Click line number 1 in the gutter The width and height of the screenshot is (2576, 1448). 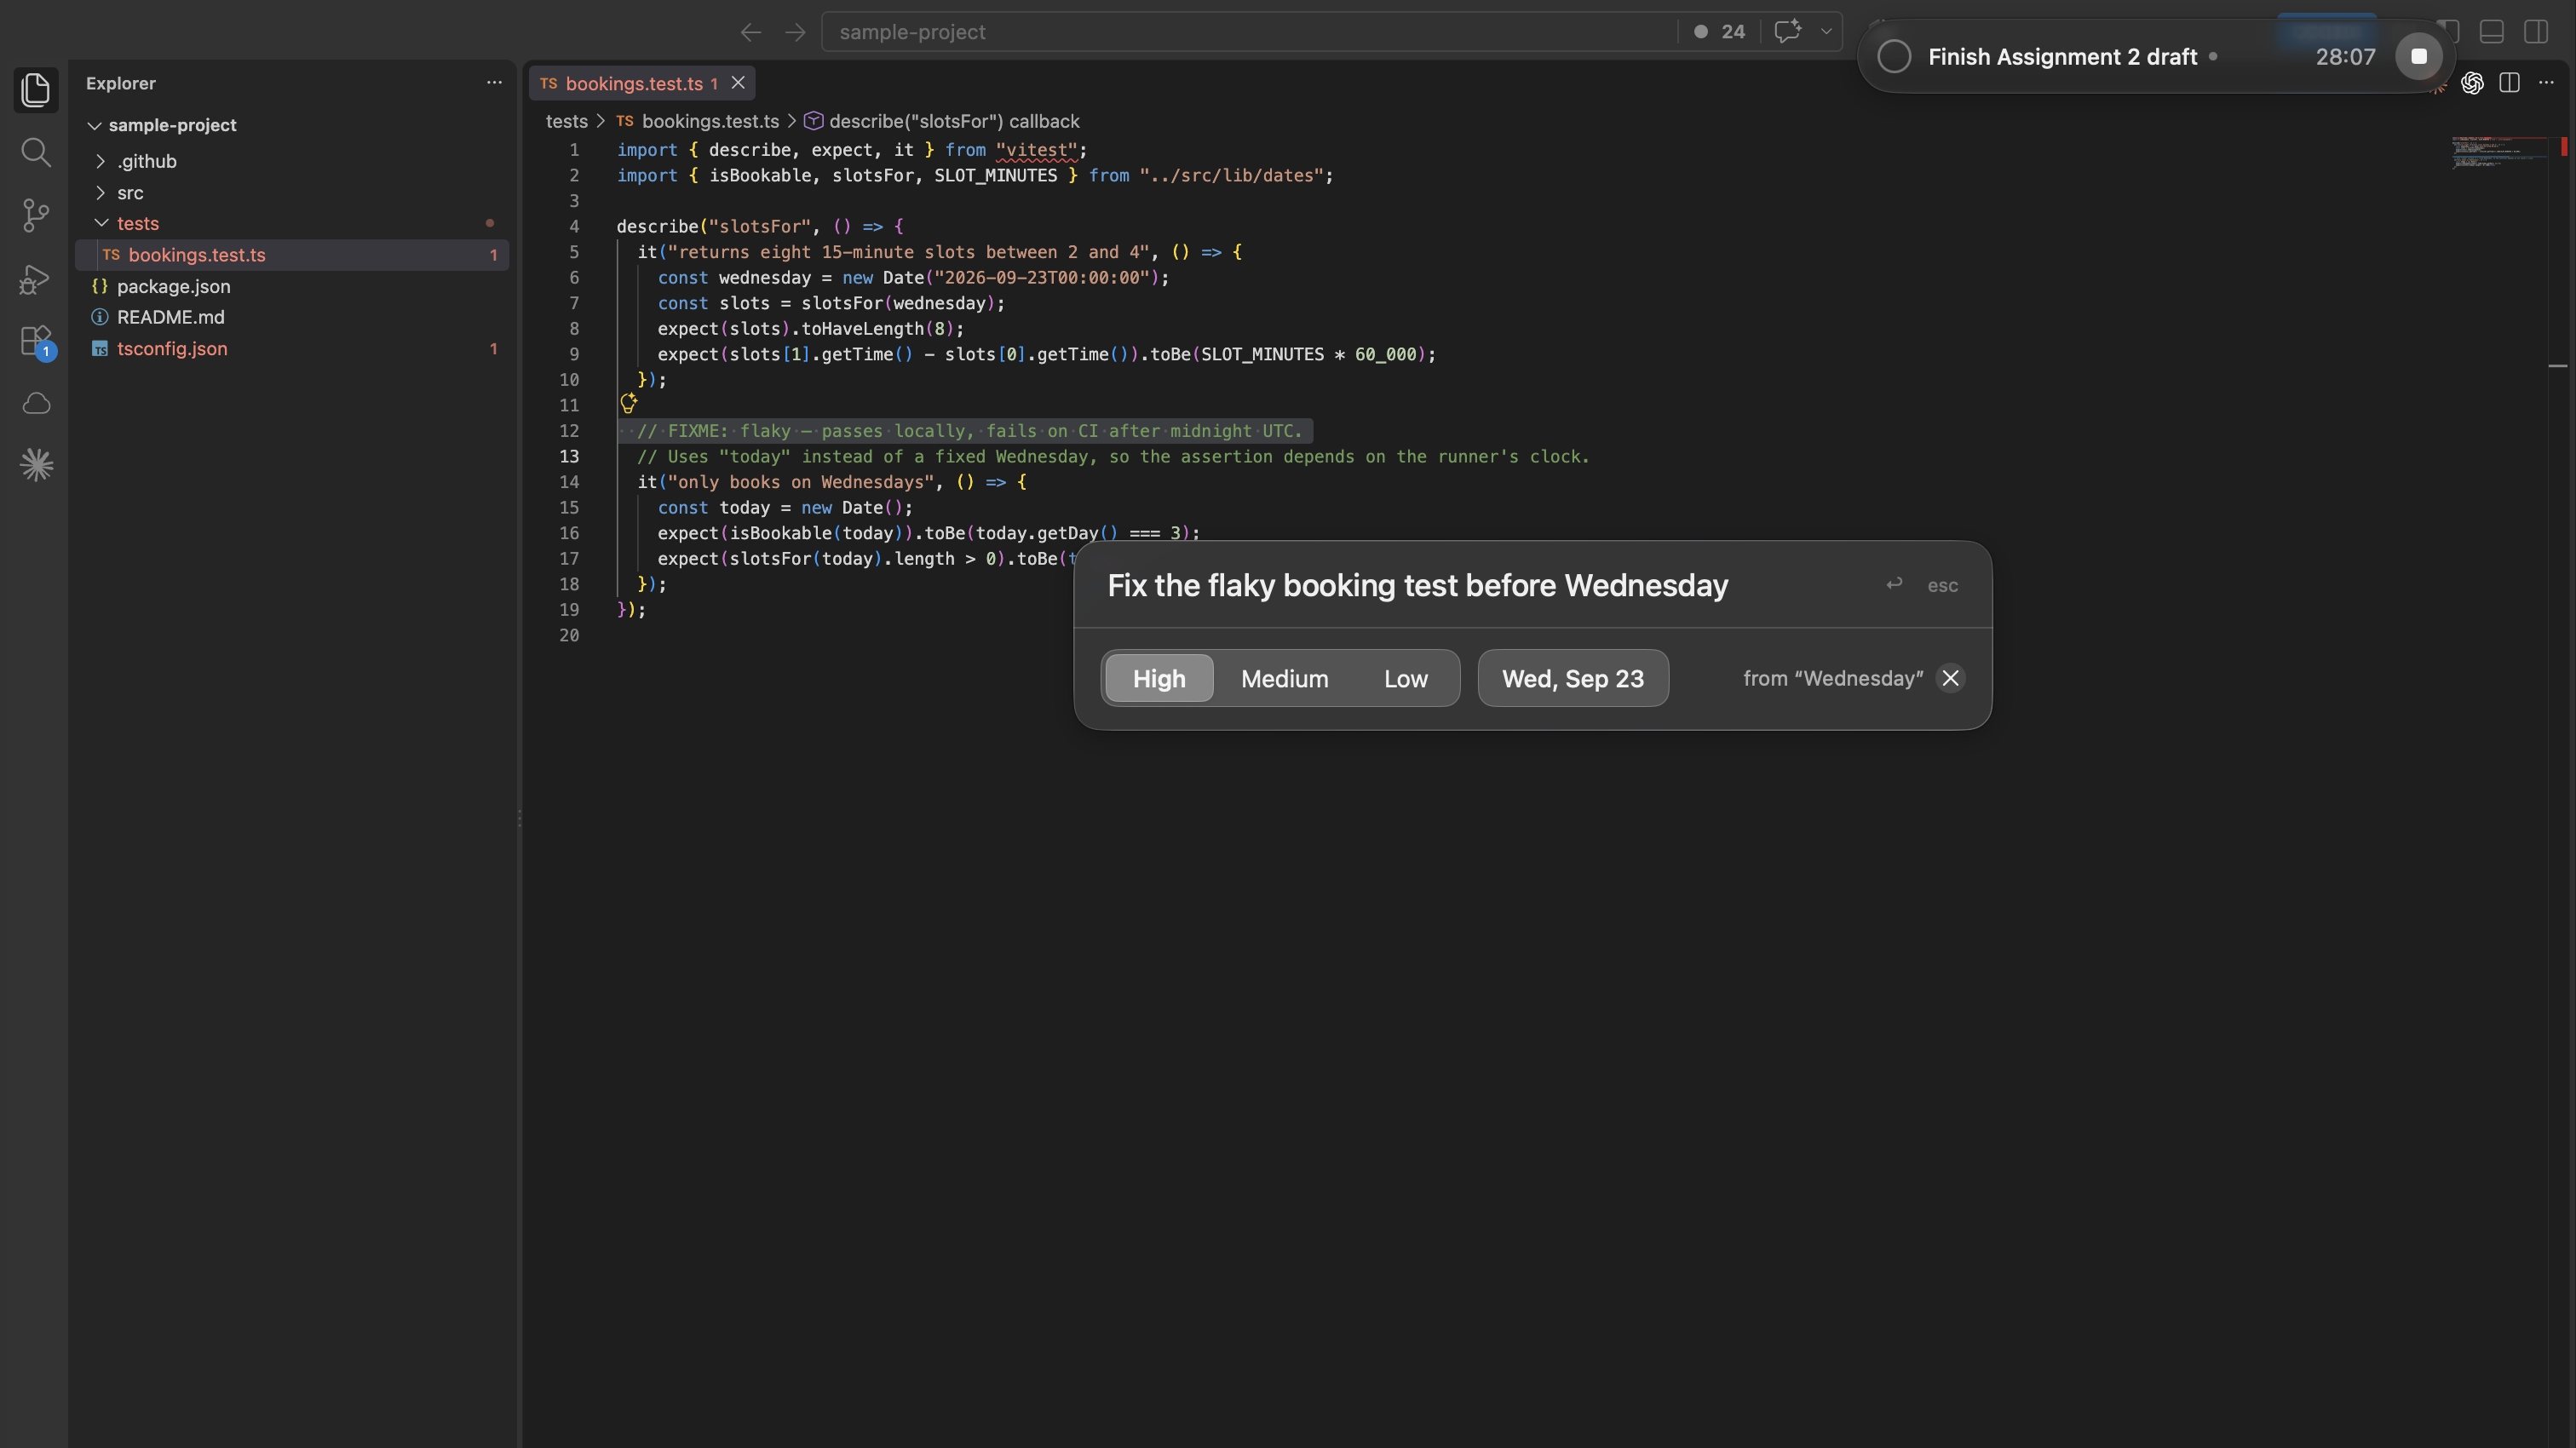574,150
